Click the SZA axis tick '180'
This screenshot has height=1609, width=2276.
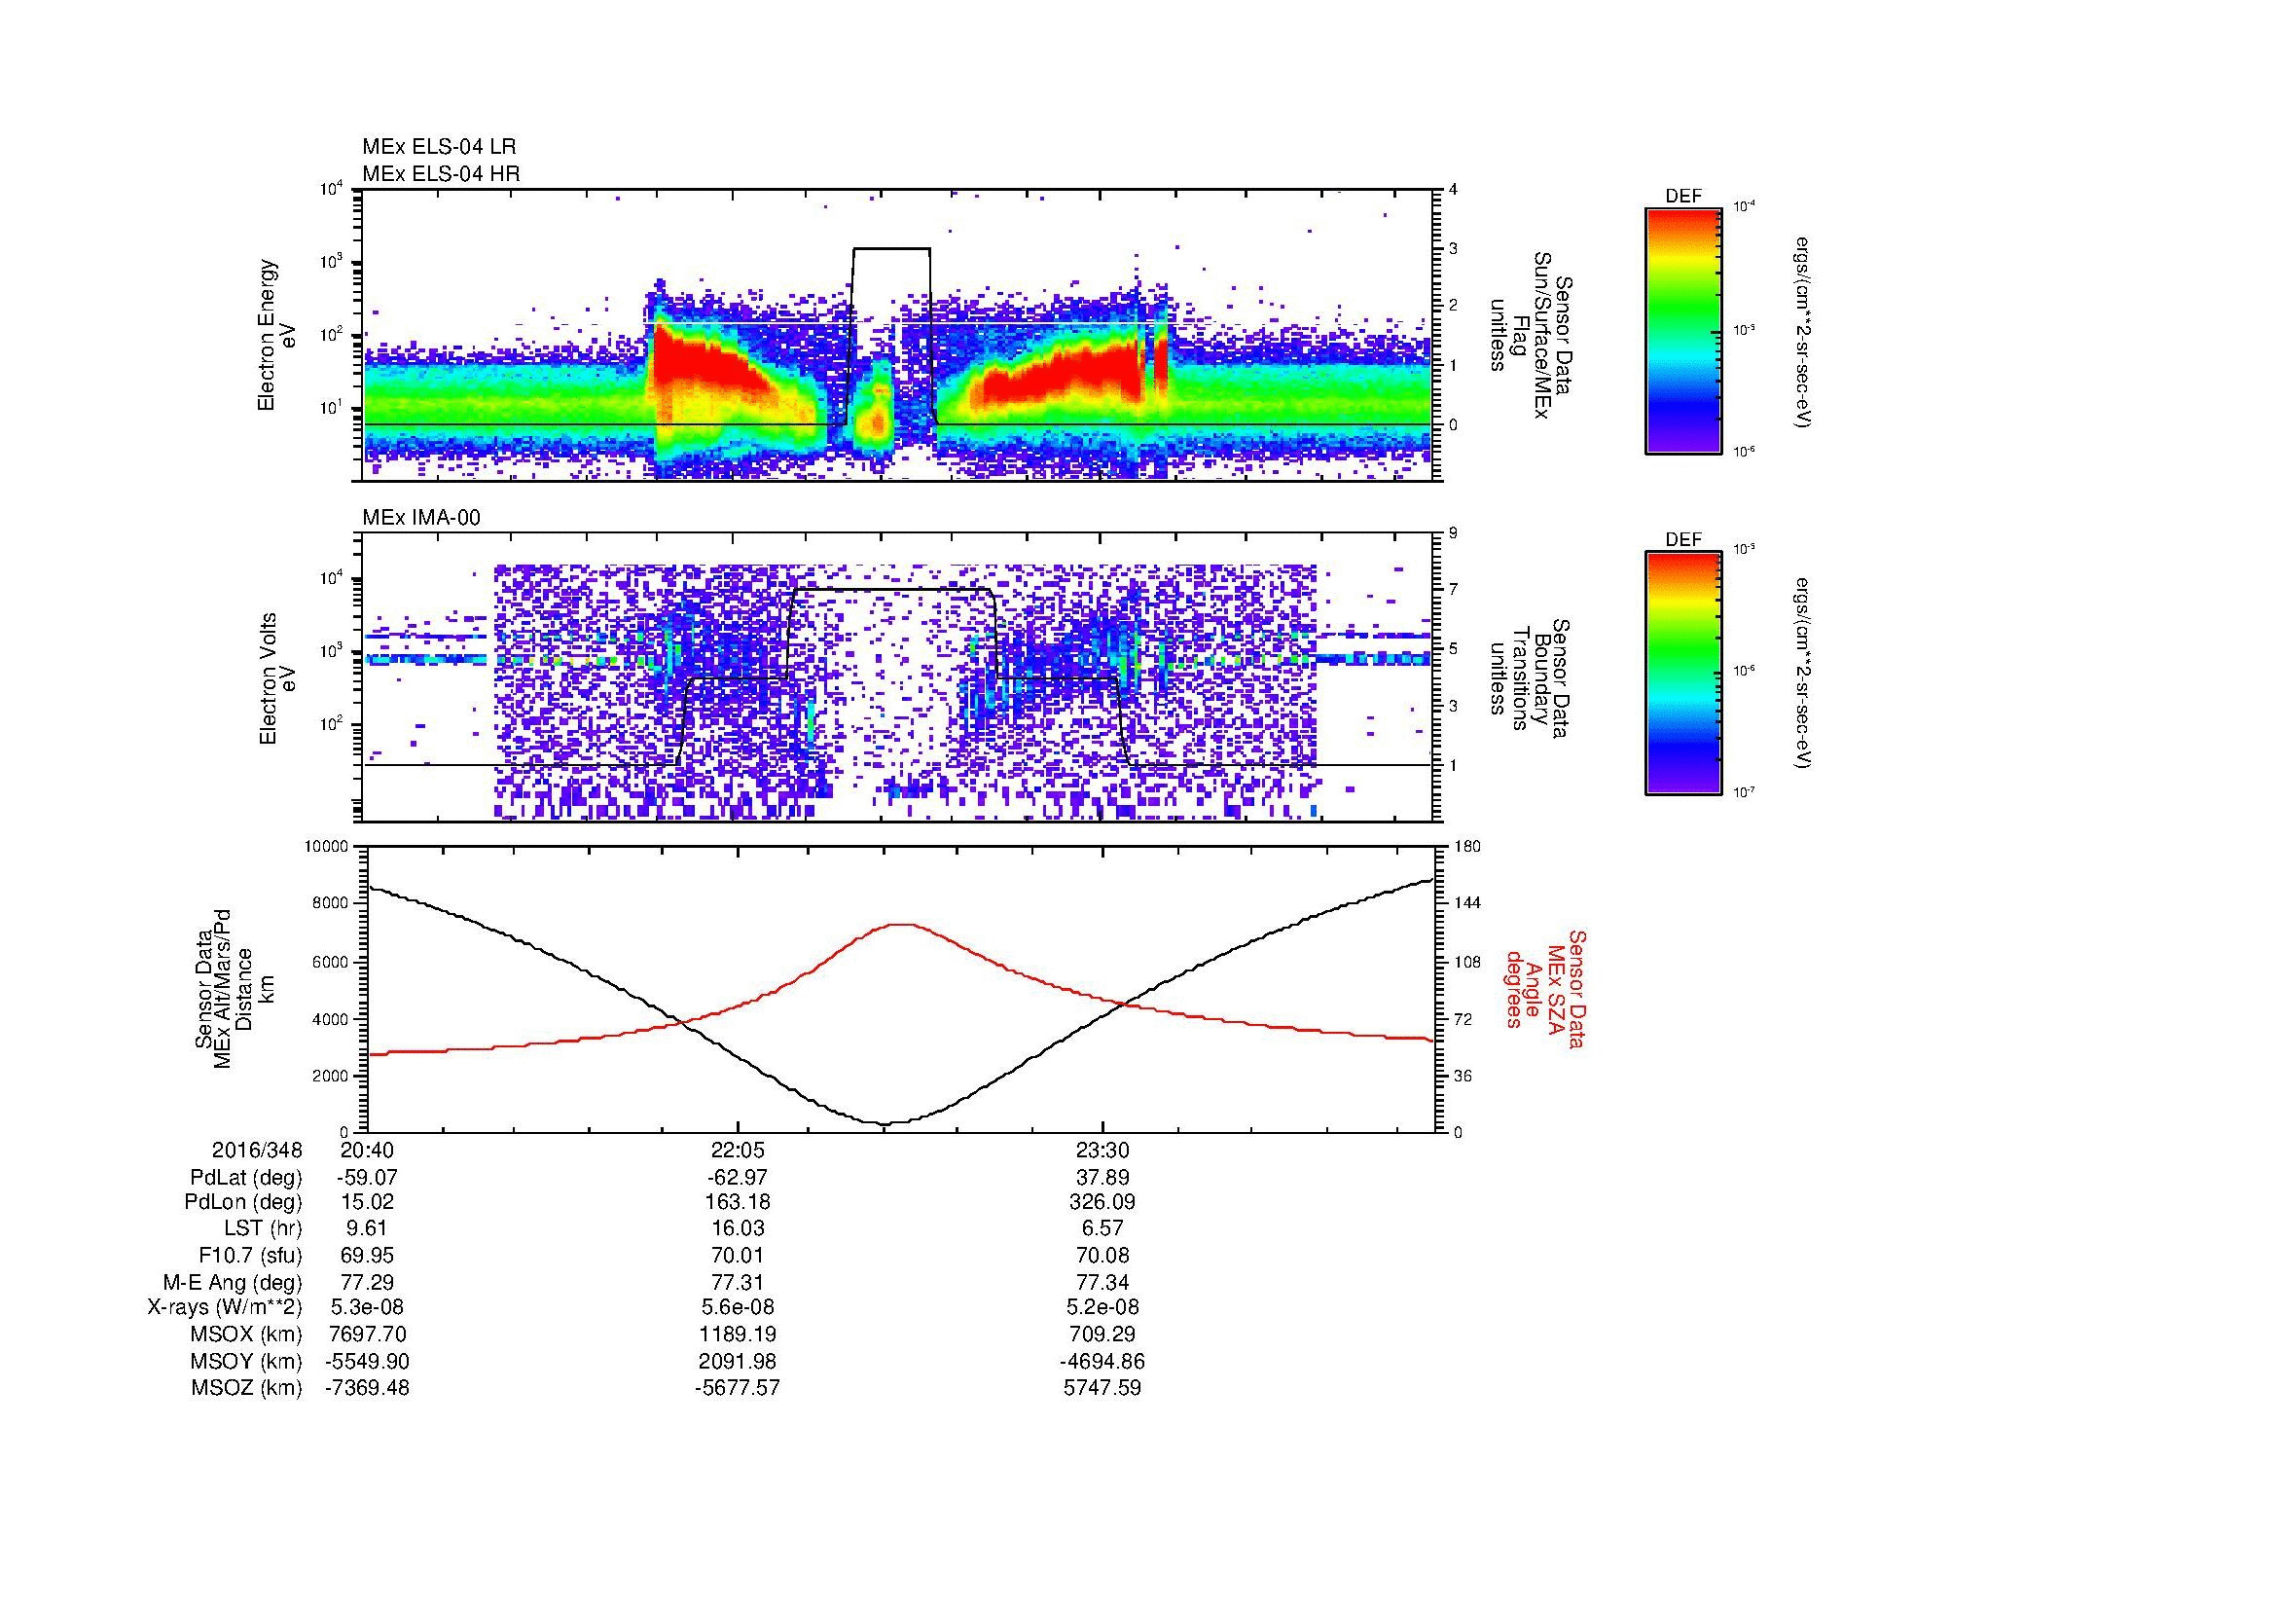click(x=1469, y=847)
